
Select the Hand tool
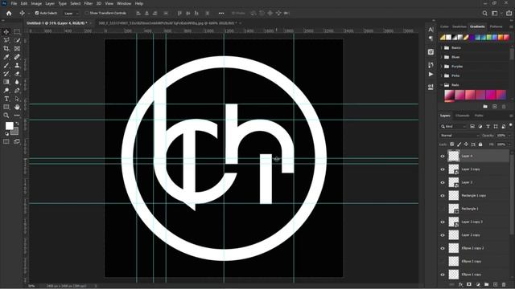[17, 107]
